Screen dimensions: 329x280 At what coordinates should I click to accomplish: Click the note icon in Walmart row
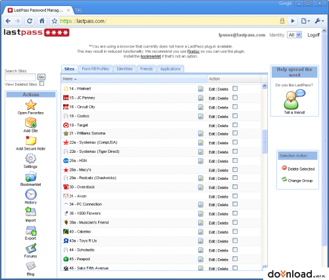pos(201,89)
